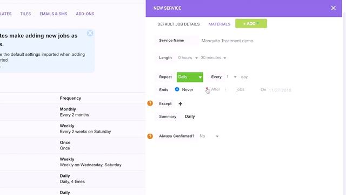Open the Add-Ons tab
The image size is (346, 195).
point(85,14)
